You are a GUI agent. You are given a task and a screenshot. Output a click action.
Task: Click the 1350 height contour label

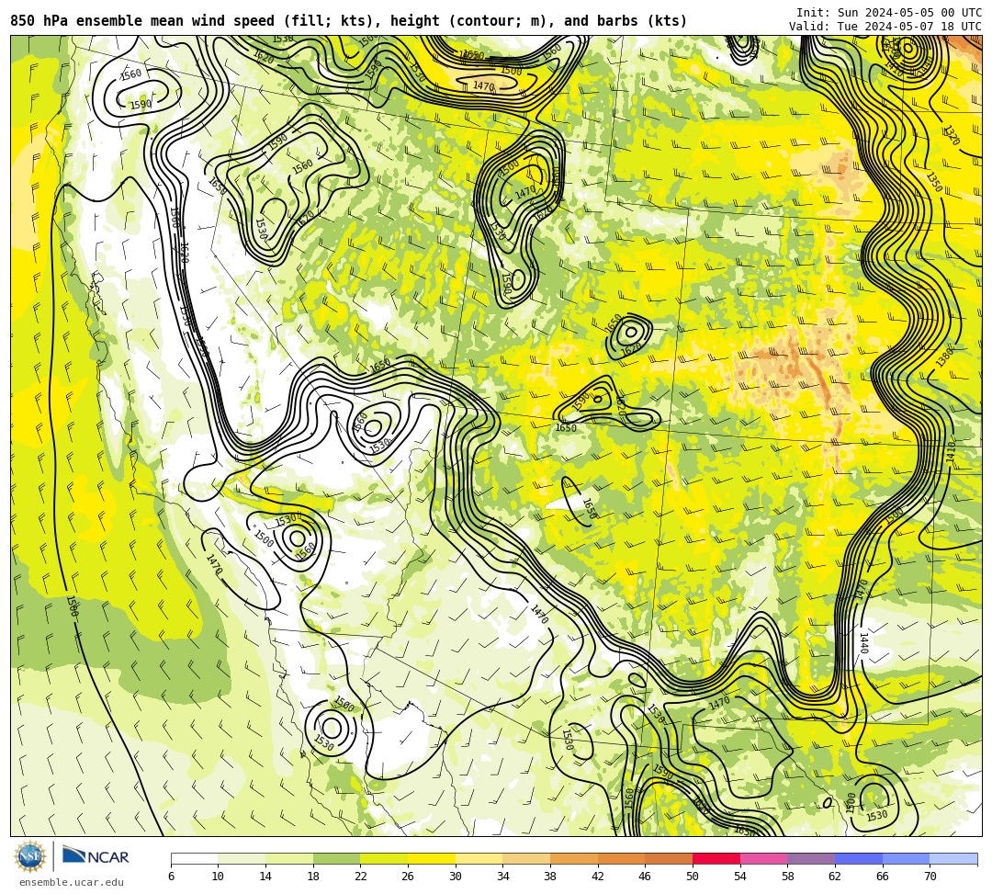click(x=934, y=182)
